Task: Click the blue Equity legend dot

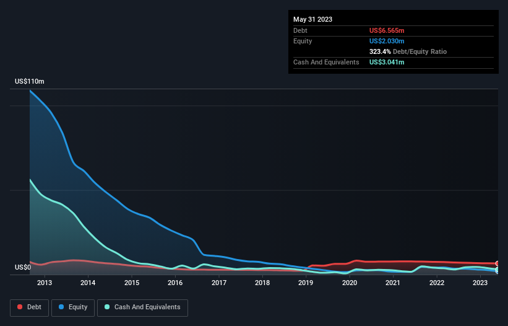Action: [61, 307]
